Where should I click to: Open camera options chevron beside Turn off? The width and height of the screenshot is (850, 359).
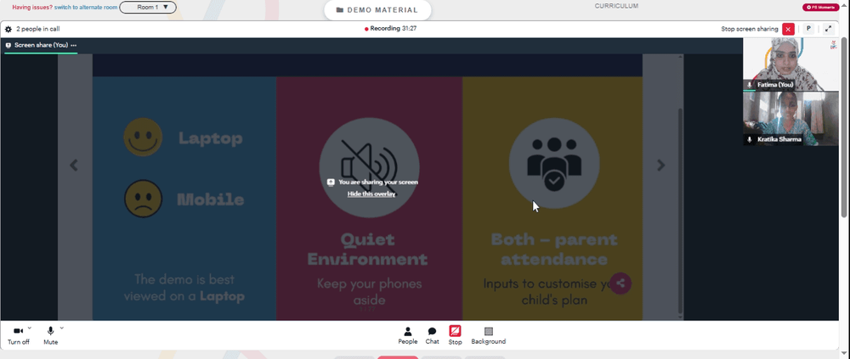29,328
